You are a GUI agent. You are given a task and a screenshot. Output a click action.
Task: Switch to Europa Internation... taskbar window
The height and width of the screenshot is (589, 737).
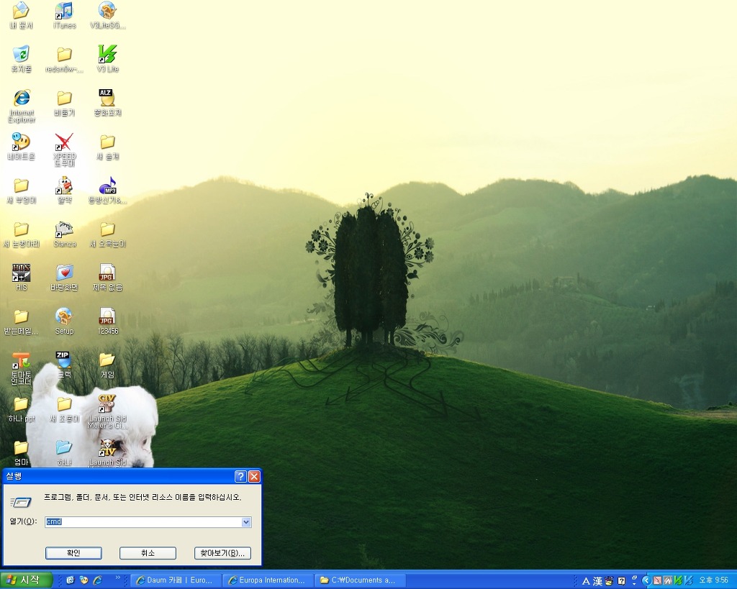pos(267,580)
